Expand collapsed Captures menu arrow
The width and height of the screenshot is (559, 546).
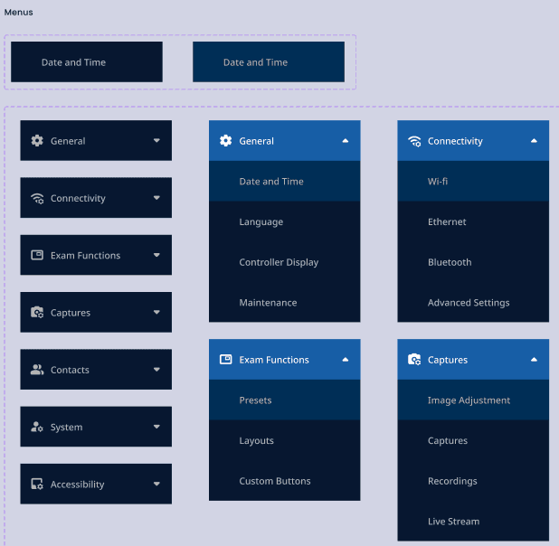[x=156, y=312]
